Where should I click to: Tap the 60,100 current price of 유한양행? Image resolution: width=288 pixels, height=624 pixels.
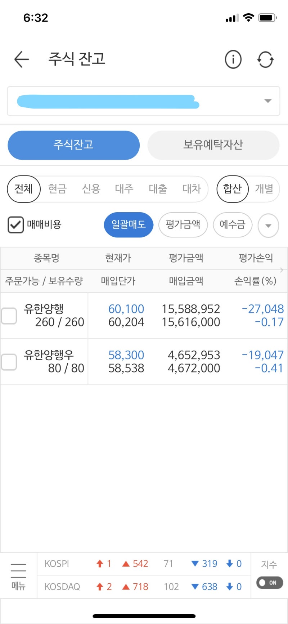[x=126, y=309]
